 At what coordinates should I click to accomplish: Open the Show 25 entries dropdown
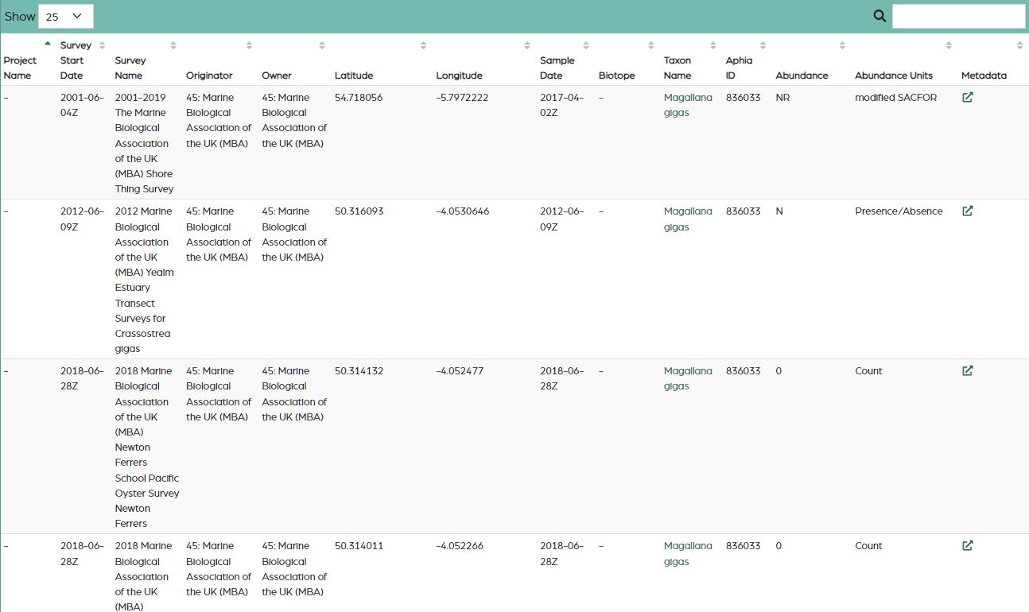65,17
